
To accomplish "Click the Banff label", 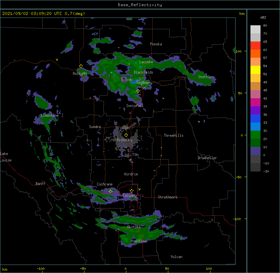I will pos(40,184).
